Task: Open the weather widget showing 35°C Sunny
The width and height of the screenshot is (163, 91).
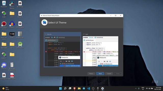Action: click(6, 88)
